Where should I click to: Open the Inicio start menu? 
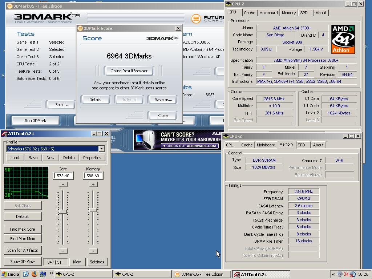coord(10,274)
